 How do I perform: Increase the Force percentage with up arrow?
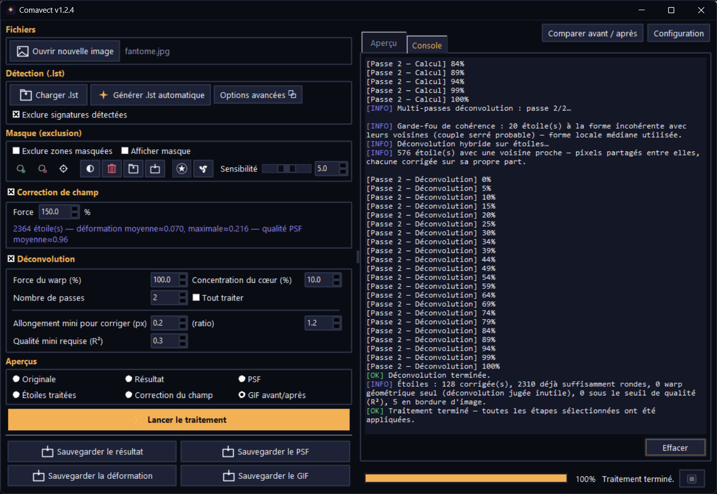pos(75,208)
